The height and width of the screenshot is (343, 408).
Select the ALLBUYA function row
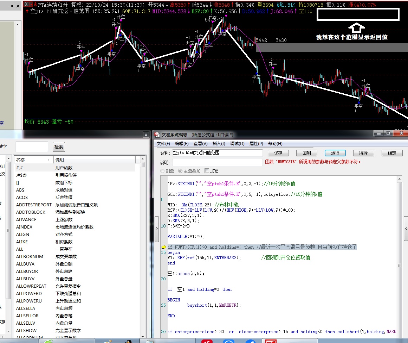pos(75,264)
